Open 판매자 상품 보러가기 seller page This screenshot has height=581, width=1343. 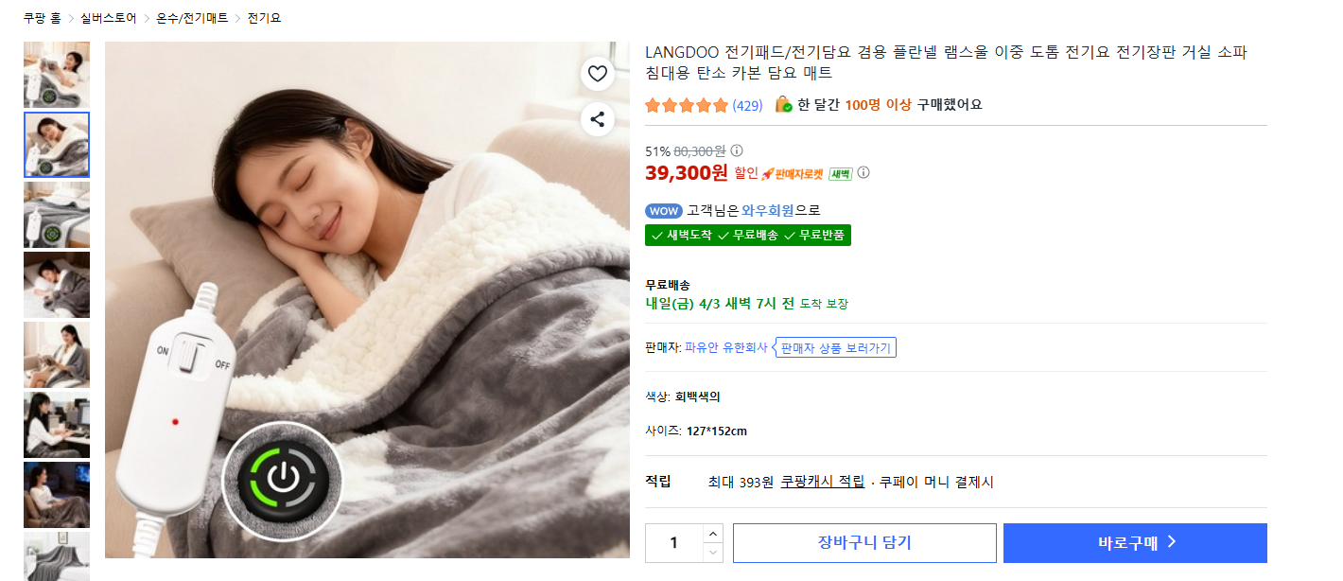coord(835,347)
